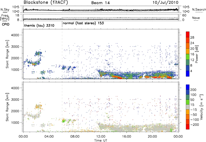
Task: Click the "-200" label on Velocity colorbar
Action: (195, 125)
